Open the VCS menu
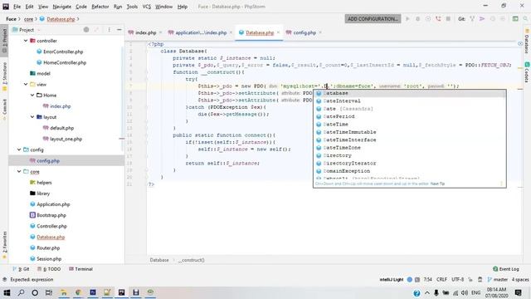 (147, 7)
